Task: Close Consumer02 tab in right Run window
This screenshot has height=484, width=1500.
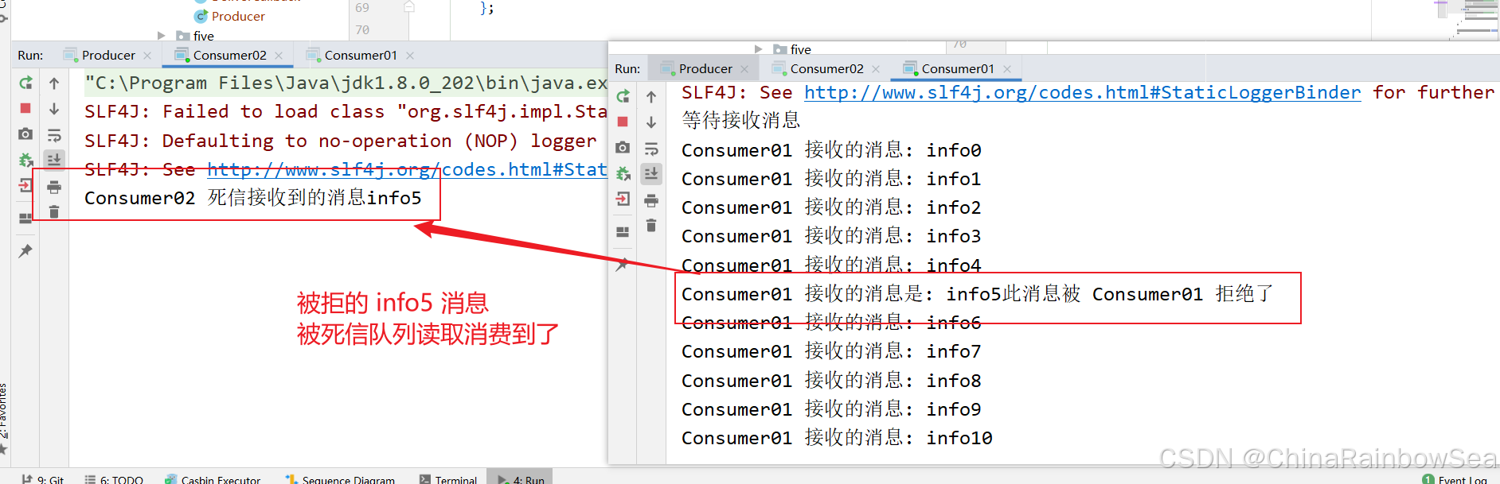Action: (x=876, y=69)
